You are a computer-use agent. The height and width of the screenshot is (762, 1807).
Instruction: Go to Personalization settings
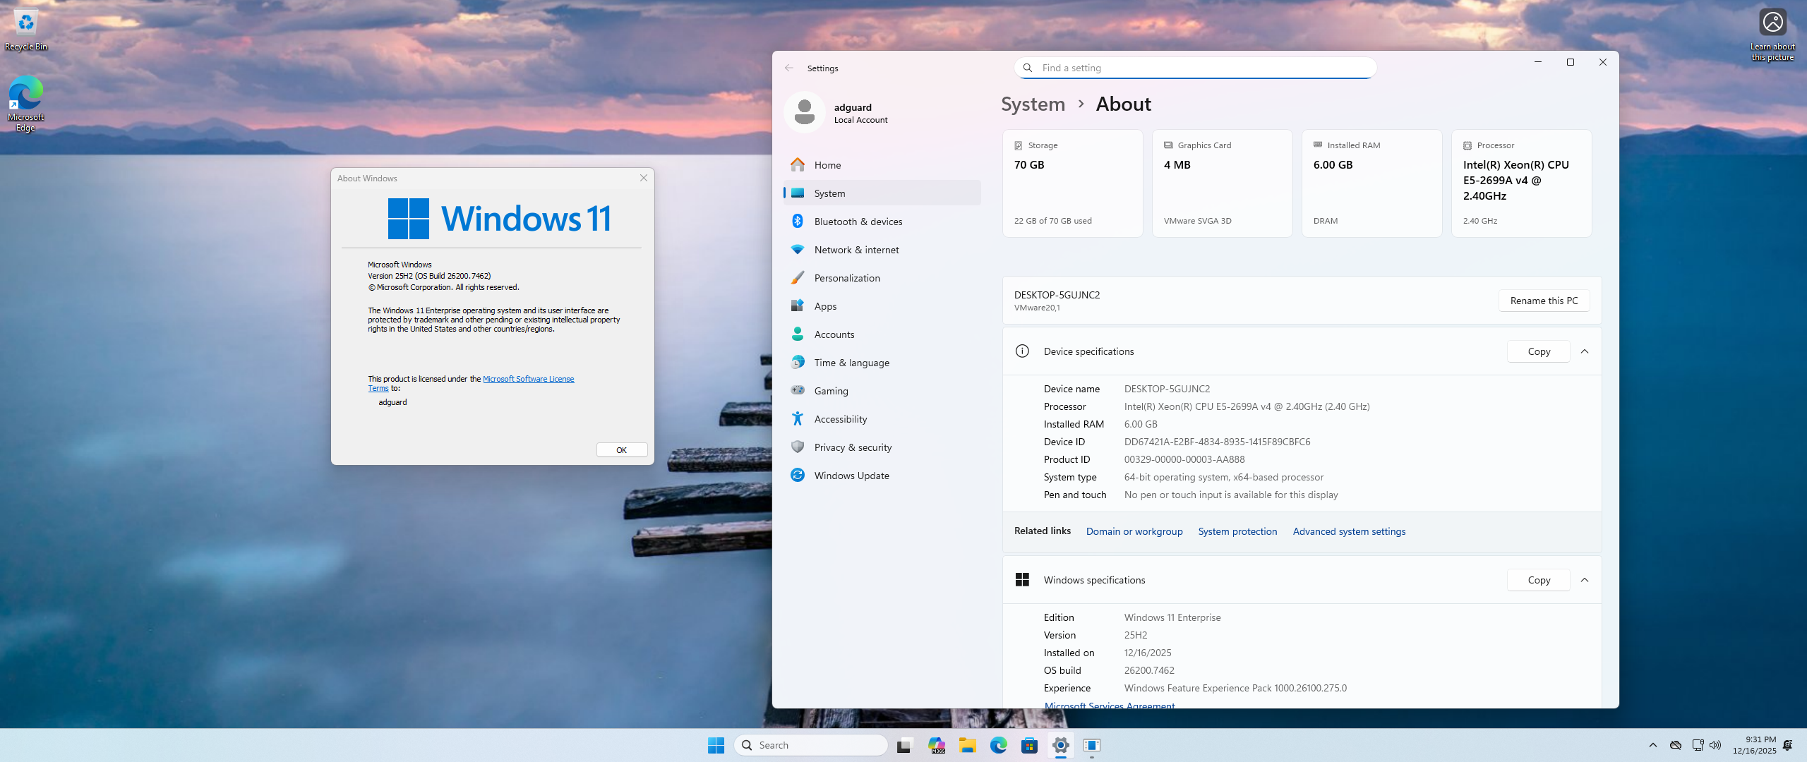846,278
